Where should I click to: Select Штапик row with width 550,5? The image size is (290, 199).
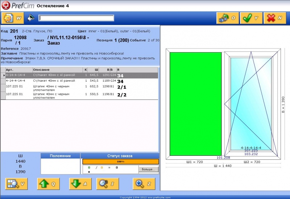[79, 96]
